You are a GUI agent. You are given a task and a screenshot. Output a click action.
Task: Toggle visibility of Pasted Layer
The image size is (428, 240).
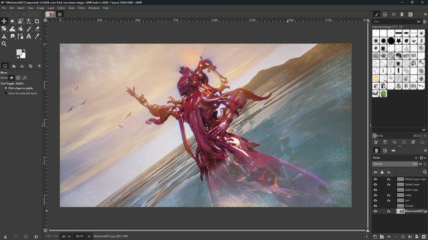(x=375, y=185)
